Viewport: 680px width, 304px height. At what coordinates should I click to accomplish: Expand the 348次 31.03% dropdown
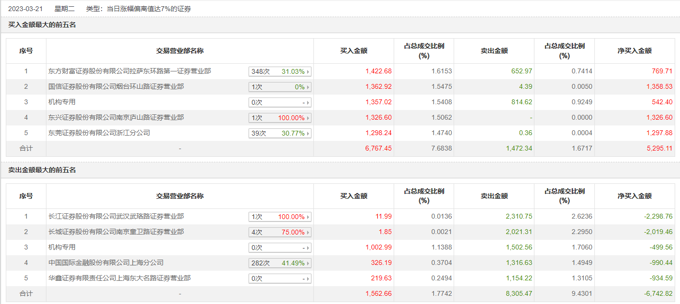pos(280,71)
